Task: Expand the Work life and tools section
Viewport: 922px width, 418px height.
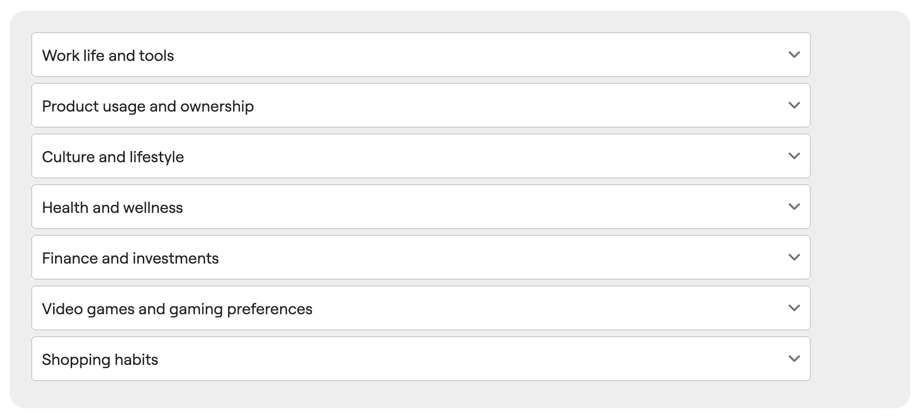Action: pyautogui.click(x=421, y=55)
